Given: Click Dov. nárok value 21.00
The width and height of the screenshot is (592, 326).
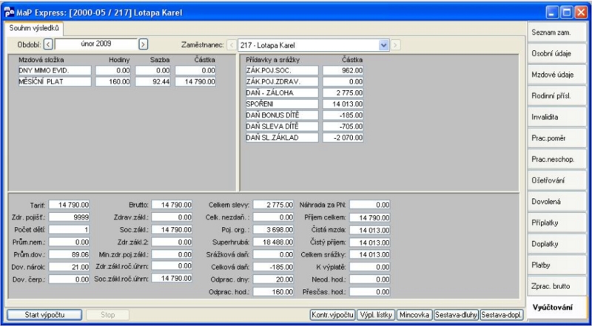Looking at the screenshot, I should point(69,267).
